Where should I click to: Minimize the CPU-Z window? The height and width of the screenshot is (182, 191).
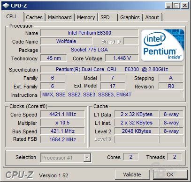pos(168,6)
